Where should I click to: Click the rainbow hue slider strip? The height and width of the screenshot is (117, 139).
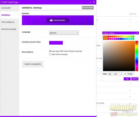137,56
